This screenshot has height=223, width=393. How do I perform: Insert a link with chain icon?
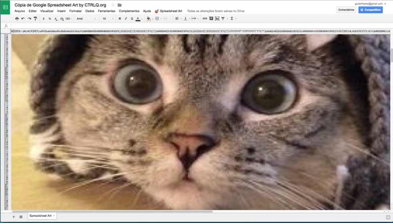pos(205,18)
